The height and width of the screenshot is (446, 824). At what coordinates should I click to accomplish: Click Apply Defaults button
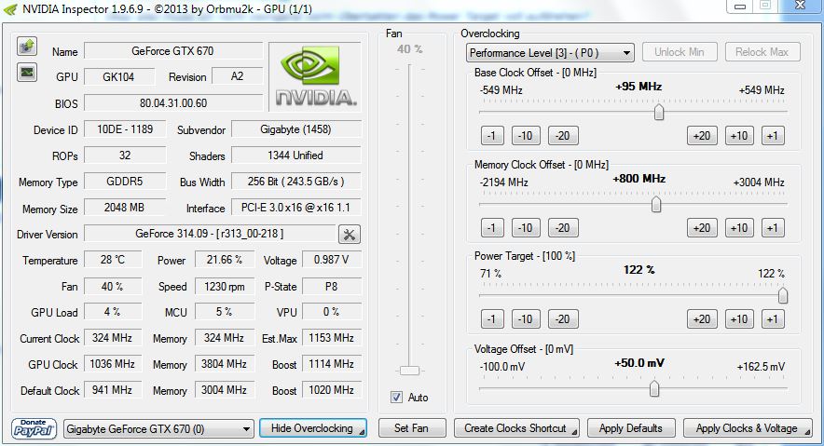631,428
